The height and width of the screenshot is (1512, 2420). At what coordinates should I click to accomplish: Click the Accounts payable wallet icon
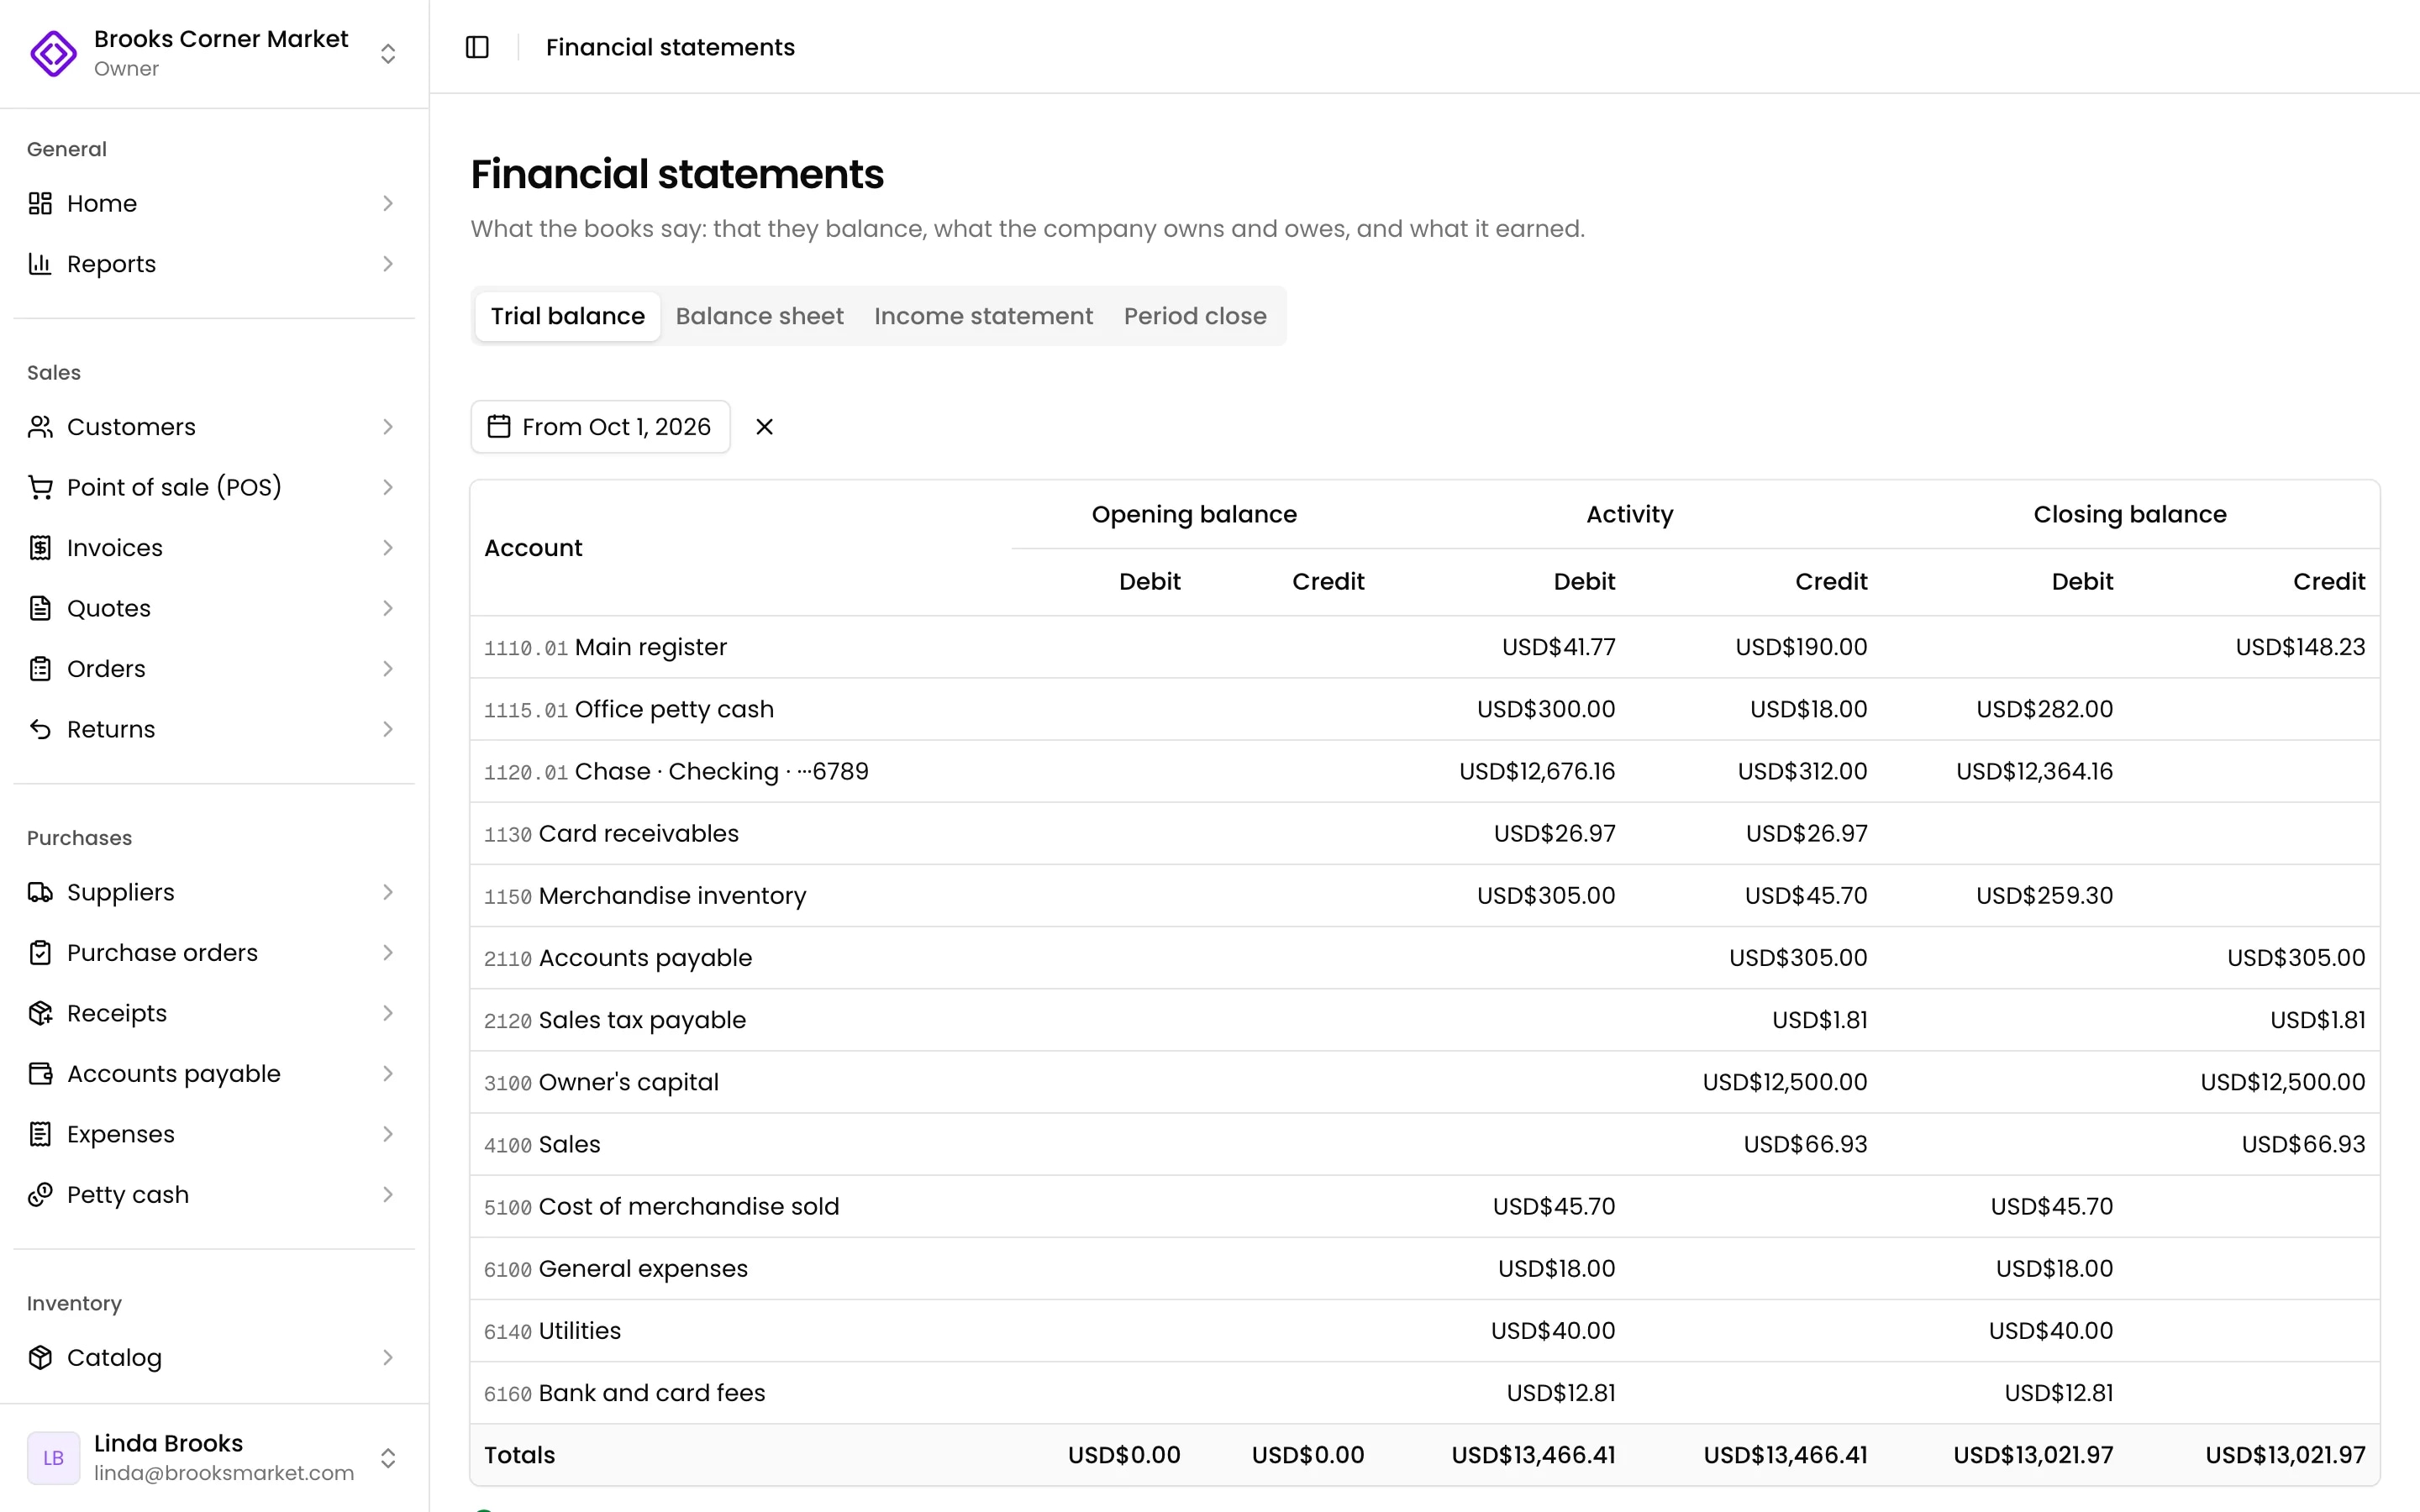point(40,1074)
